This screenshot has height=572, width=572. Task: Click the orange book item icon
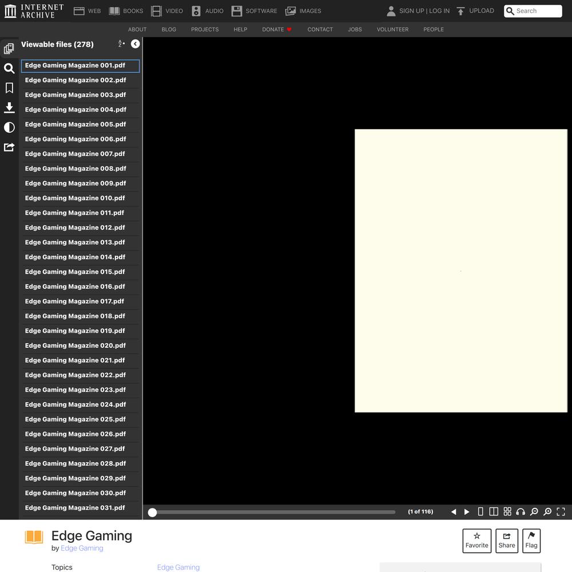[x=34, y=537]
